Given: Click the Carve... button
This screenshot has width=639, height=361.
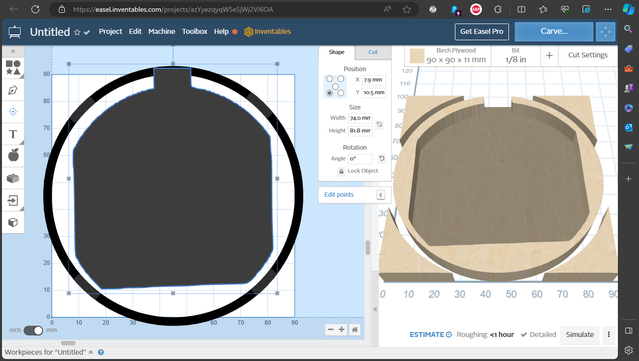Looking at the screenshot, I should (x=554, y=32).
